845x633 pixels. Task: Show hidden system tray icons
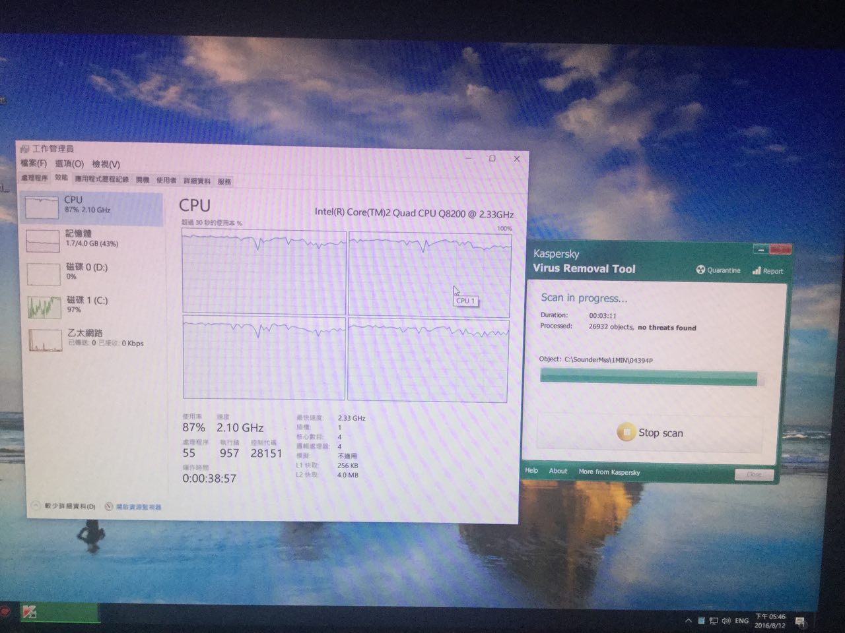click(689, 620)
